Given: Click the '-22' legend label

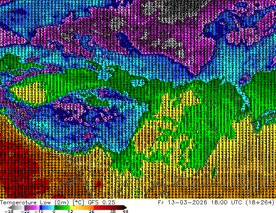Looking at the screenshot, I should (x=25, y=211).
